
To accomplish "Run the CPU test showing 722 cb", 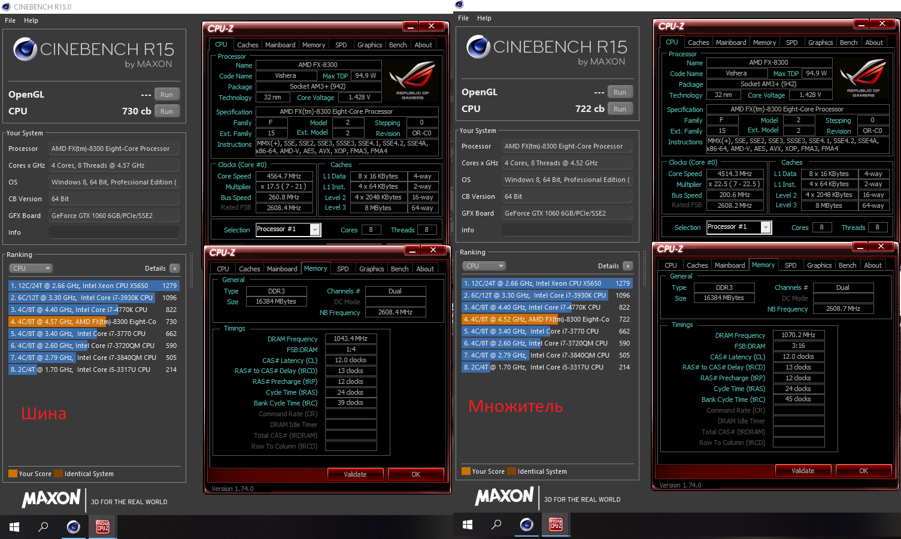I will (620, 109).
